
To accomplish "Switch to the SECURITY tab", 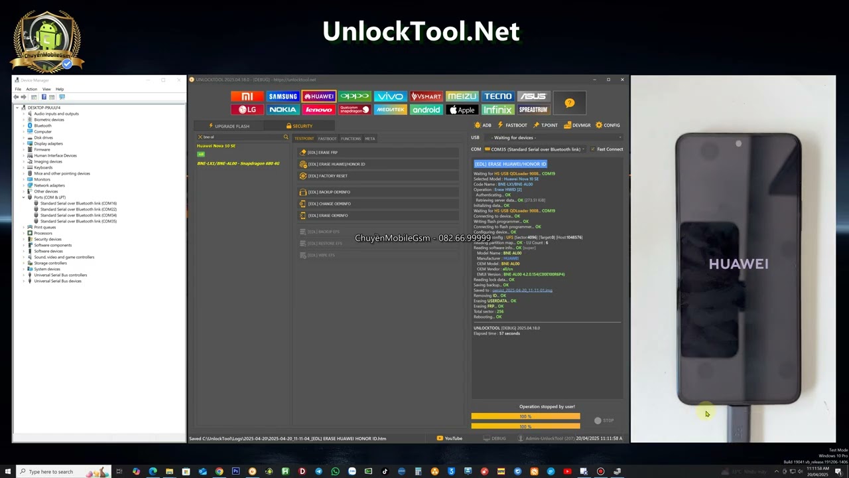I will click(299, 126).
